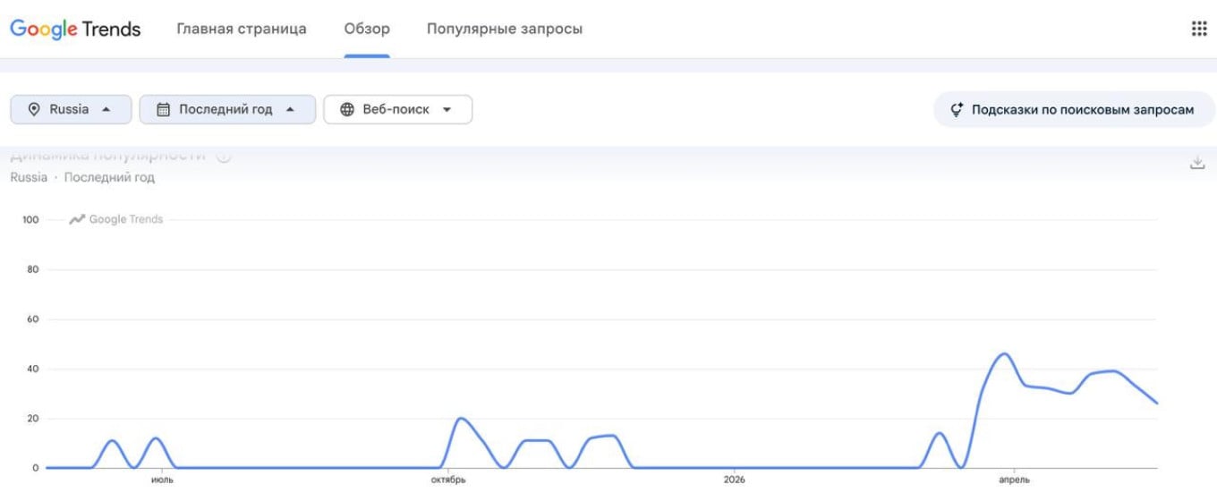
Task: Open the Веб-поиск search type dropdown
Action: (x=397, y=109)
